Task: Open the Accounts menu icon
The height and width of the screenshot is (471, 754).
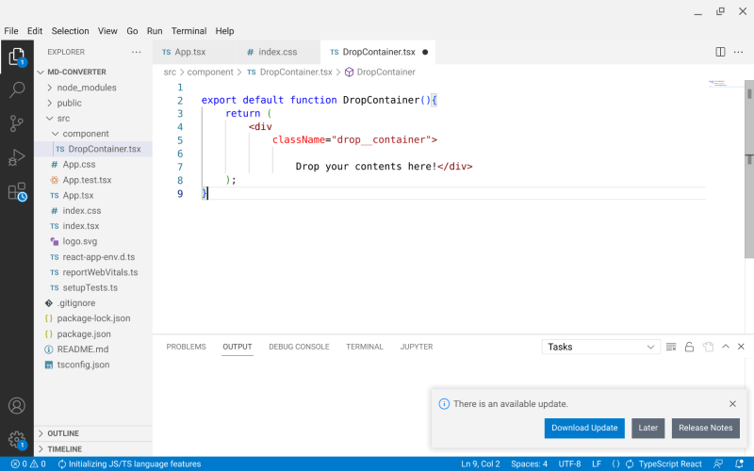Action: (x=17, y=406)
